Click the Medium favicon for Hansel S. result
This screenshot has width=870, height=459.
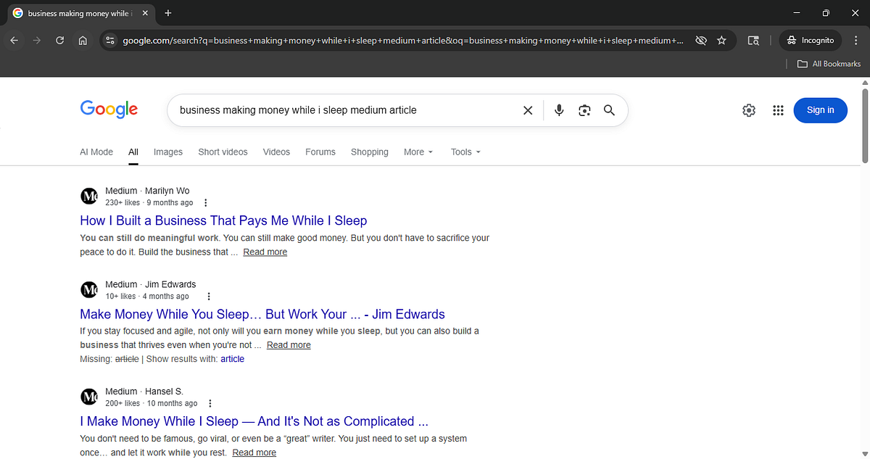pos(88,397)
